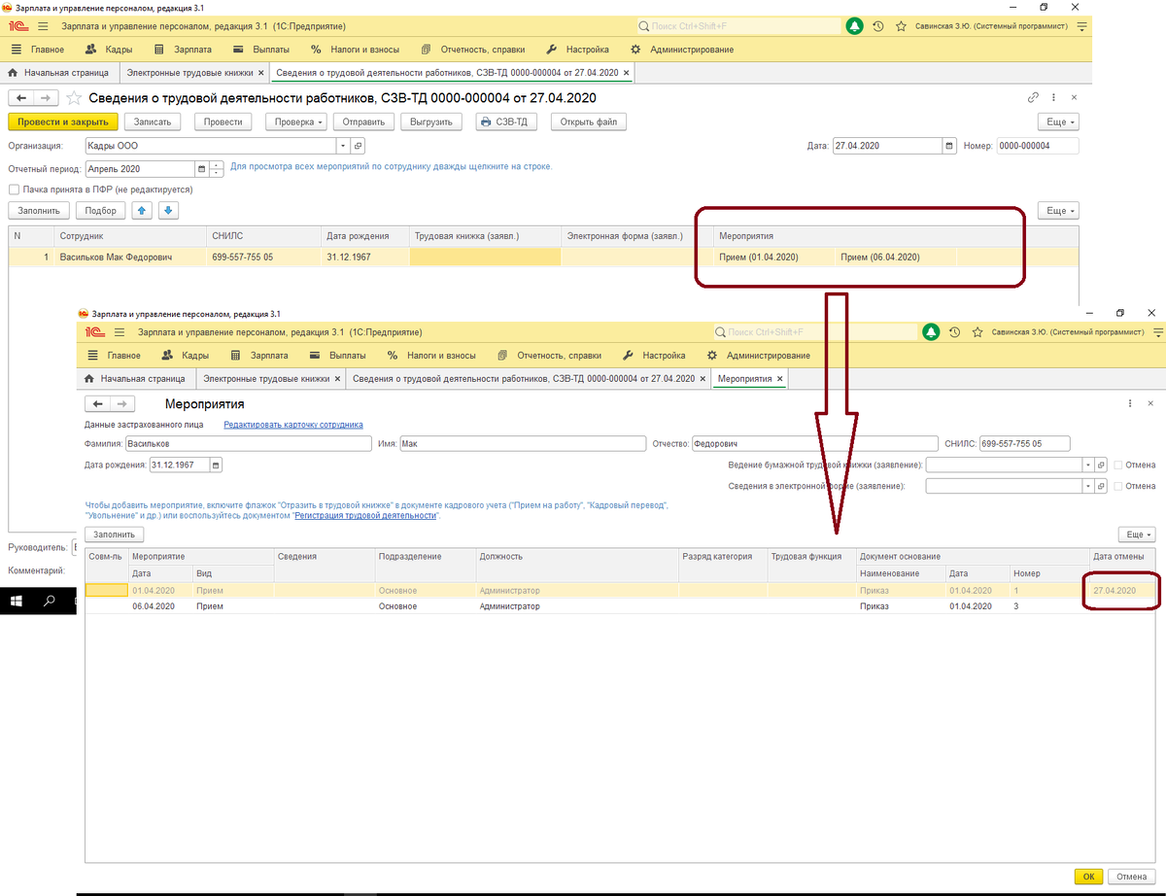This screenshot has width=1166, height=896.
Task: Expand Организация dropdown arrow
Action: [343, 146]
